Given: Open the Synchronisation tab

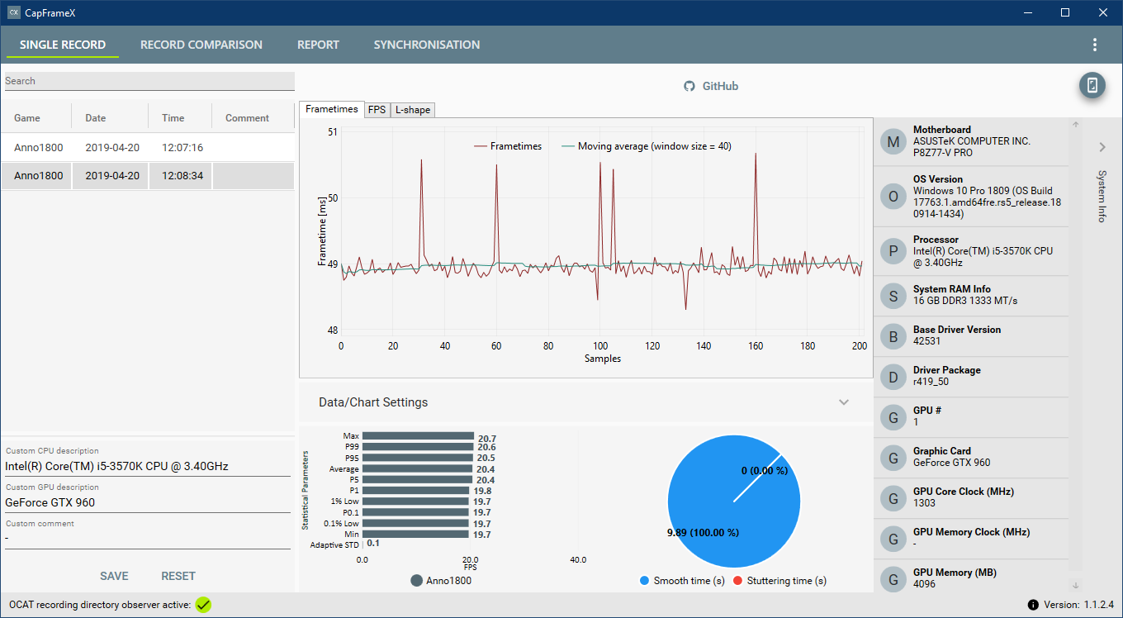Looking at the screenshot, I should pyautogui.click(x=427, y=45).
